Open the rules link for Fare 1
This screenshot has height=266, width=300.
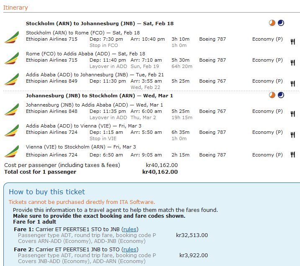point(130,229)
